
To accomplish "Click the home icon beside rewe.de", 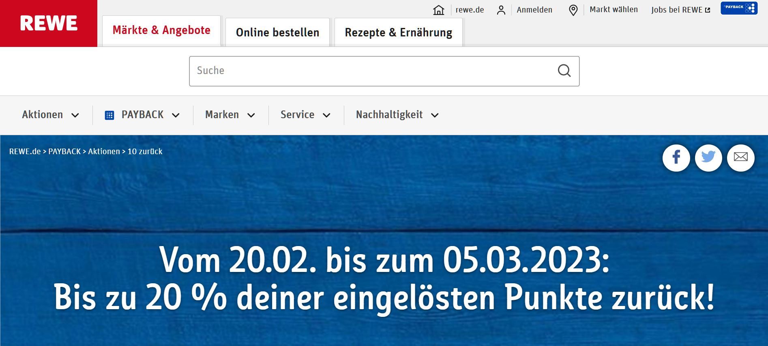I will coord(439,10).
